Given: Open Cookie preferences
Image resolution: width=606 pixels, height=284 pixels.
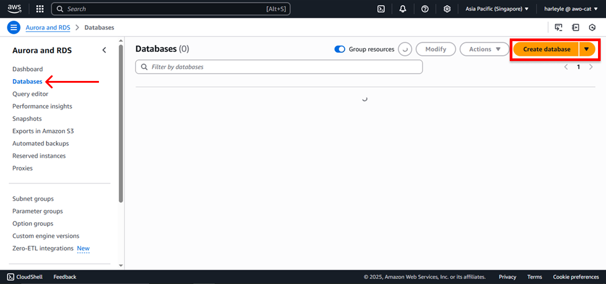Looking at the screenshot, I should tap(576, 277).
